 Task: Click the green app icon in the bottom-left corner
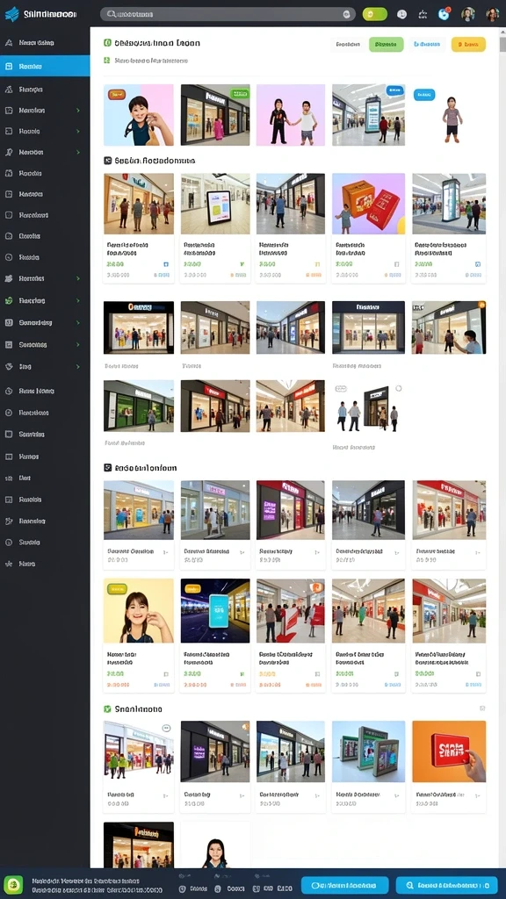coord(13,885)
